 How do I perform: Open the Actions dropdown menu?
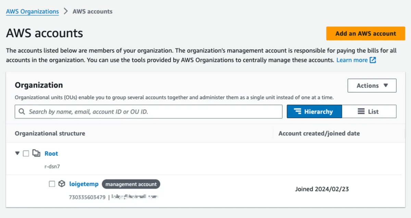372,86
